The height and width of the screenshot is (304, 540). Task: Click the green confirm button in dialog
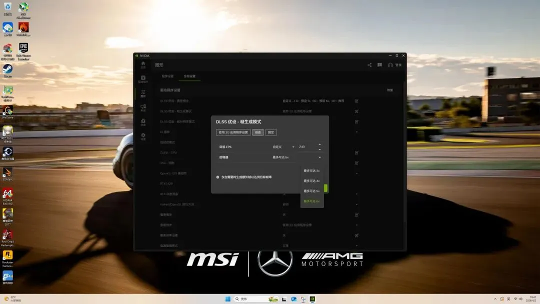(326, 188)
